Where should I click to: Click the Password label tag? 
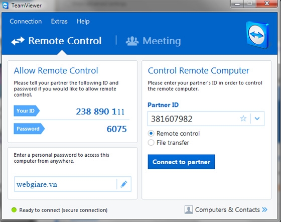(x=29, y=129)
